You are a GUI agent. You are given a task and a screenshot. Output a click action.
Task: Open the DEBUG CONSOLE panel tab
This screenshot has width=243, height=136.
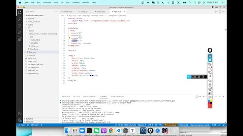click(x=90, y=97)
